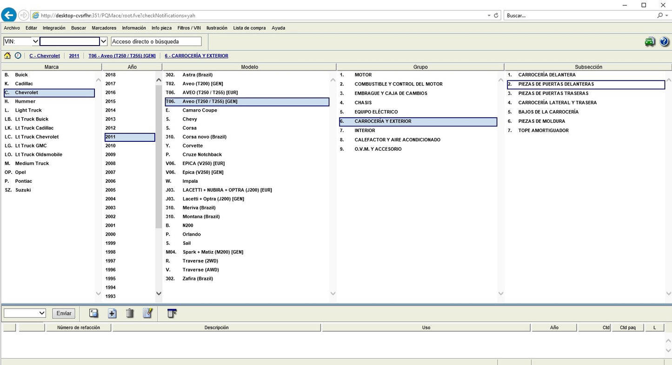Viewport: 672px width, 365px height.
Task: Go back with browser back arrow
Action: (9, 15)
